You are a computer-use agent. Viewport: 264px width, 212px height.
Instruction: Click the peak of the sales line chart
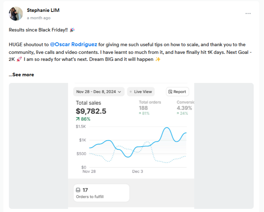(167, 128)
